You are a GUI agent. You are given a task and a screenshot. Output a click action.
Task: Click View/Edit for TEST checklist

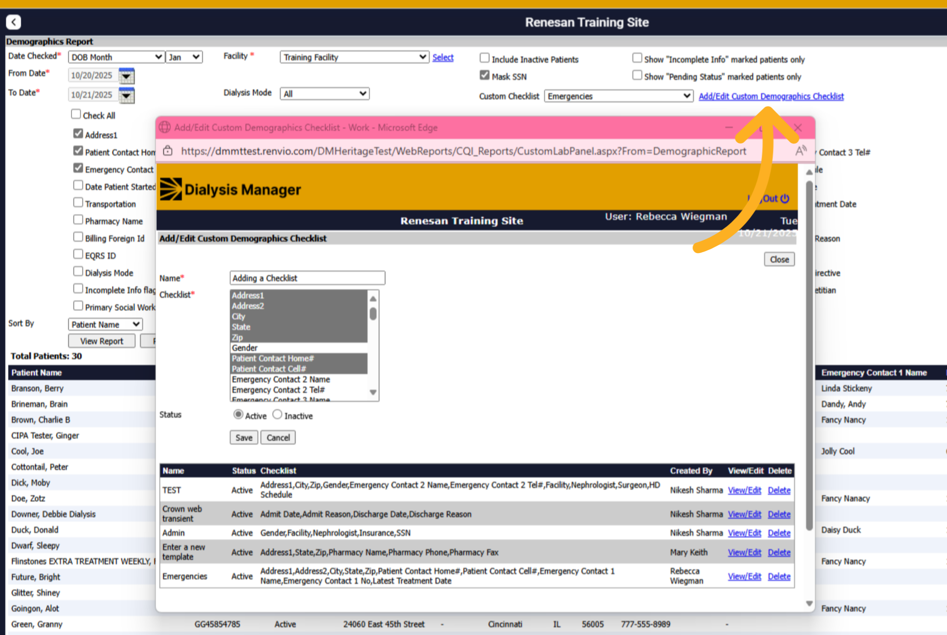[x=744, y=490]
